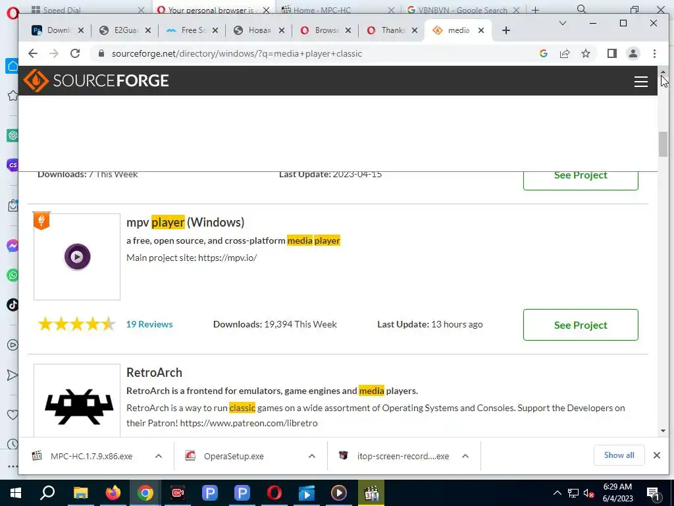Click the top See Project button
Viewport: 674px width, 506px height.
coord(581,179)
